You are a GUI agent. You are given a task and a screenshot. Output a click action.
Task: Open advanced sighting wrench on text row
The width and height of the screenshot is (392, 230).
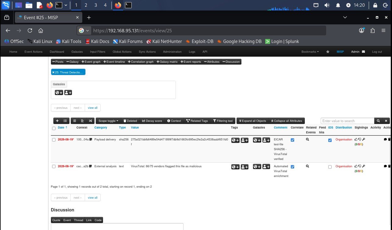tap(364, 166)
